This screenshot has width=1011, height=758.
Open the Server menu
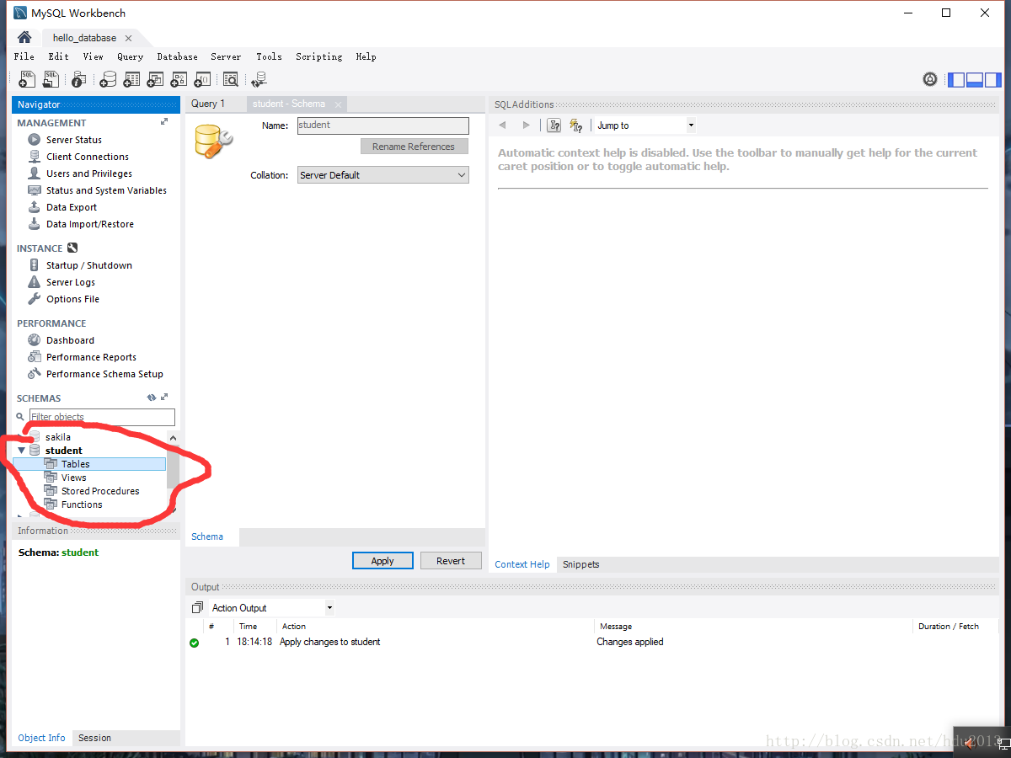(x=227, y=56)
